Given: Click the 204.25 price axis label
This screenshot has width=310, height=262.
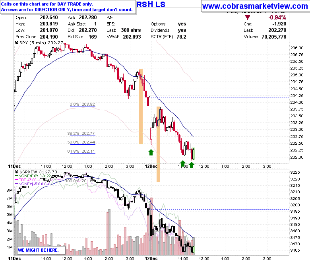Looking at the screenshot, I should [297, 96].
